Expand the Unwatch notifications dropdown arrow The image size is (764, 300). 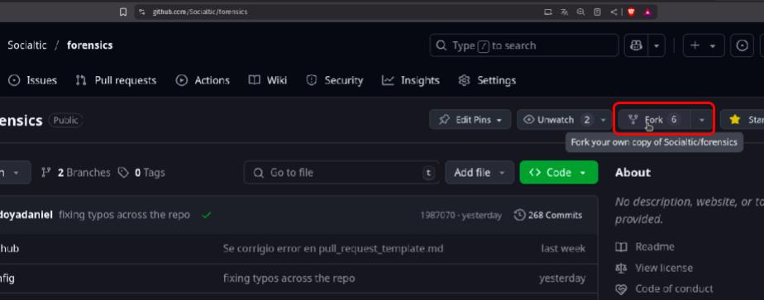604,120
